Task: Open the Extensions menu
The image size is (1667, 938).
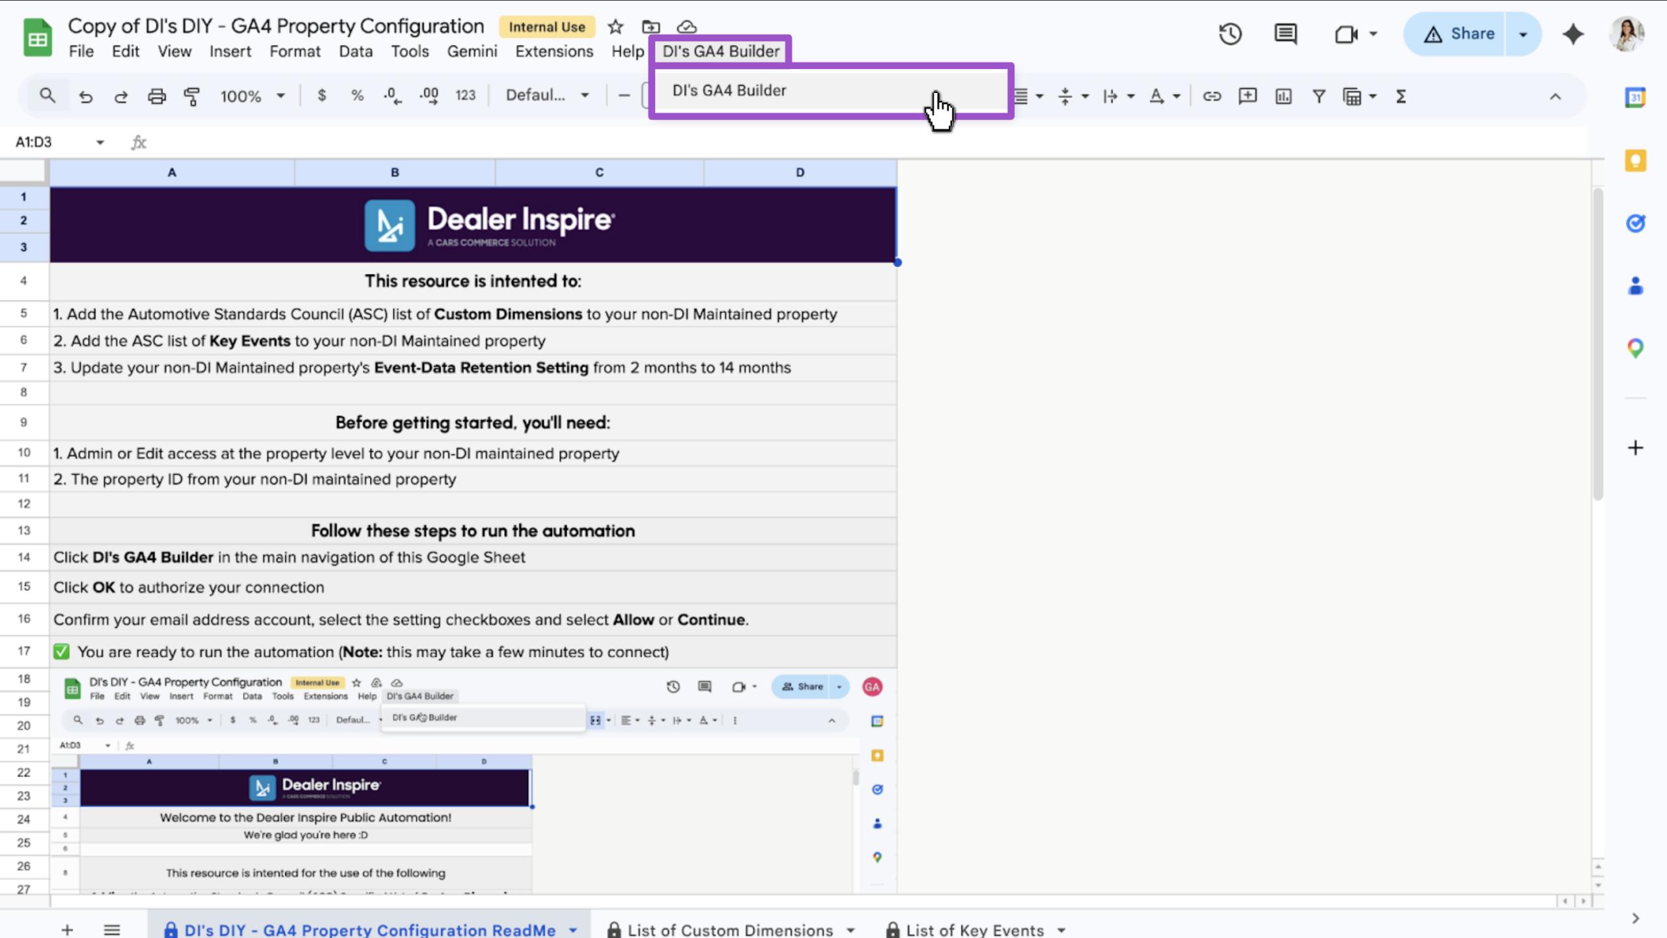Action: click(x=554, y=51)
